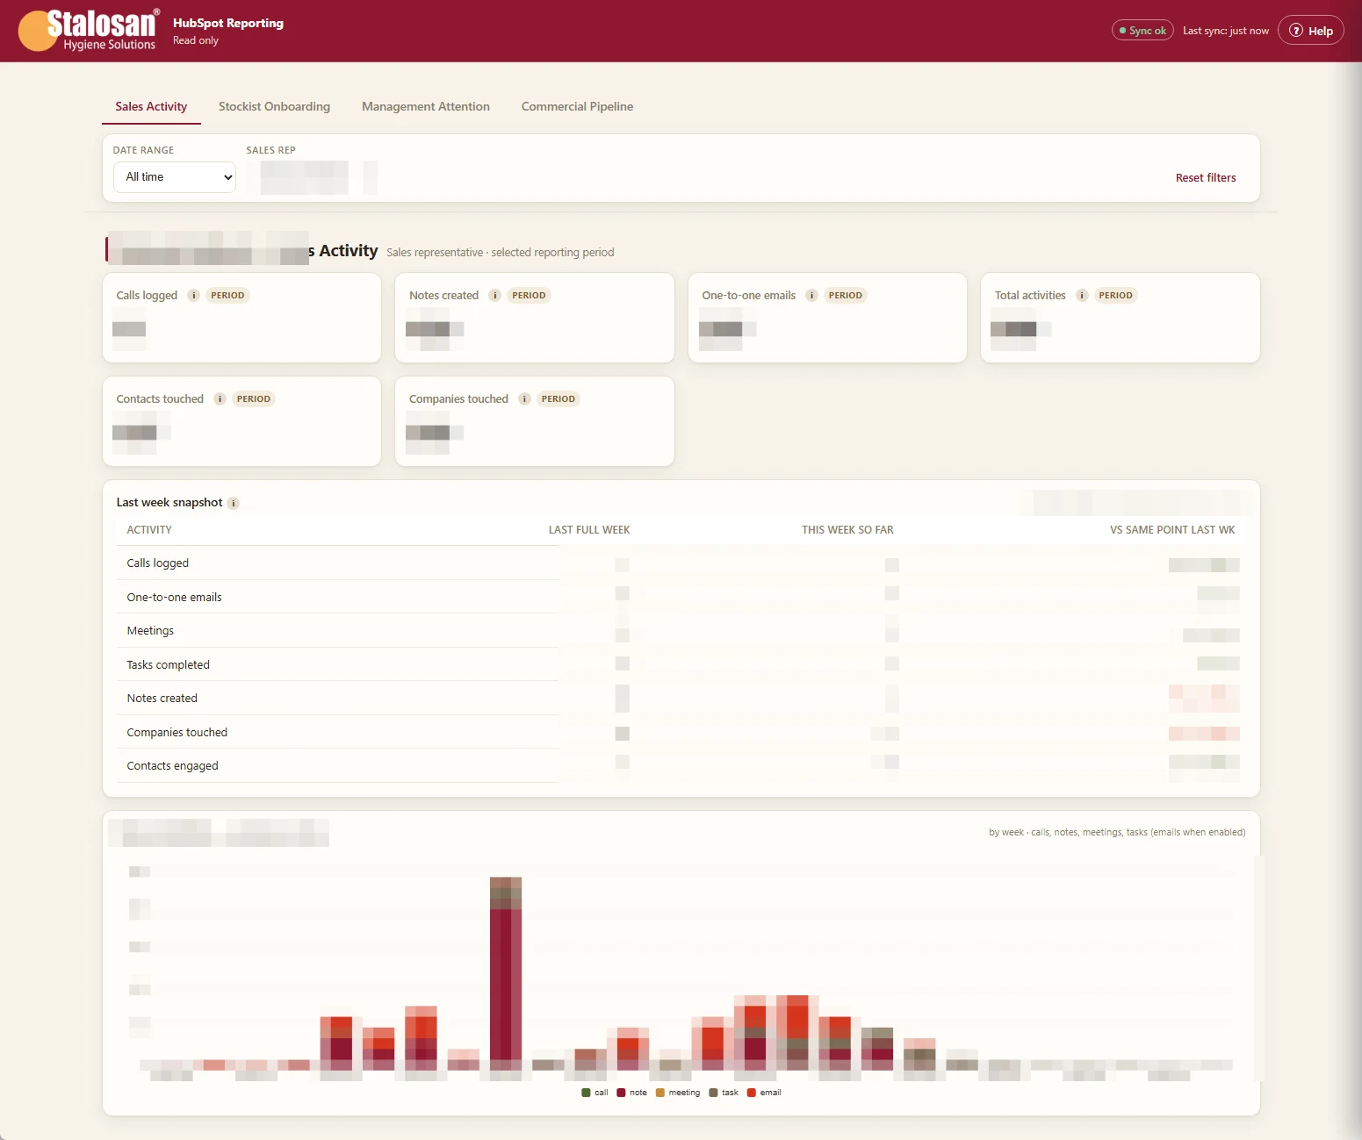The height and width of the screenshot is (1140, 1362).
Task: Select the 'Companies touched' snapshot row label
Action: click(x=177, y=733)
